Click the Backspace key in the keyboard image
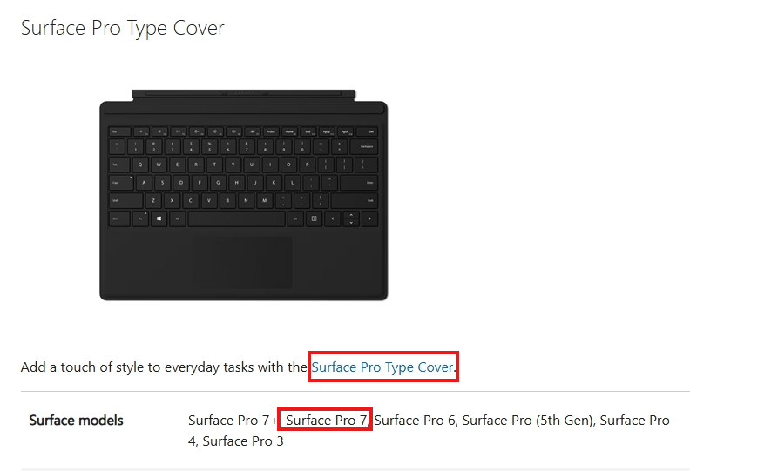778x471 pixels. point(364,147)
